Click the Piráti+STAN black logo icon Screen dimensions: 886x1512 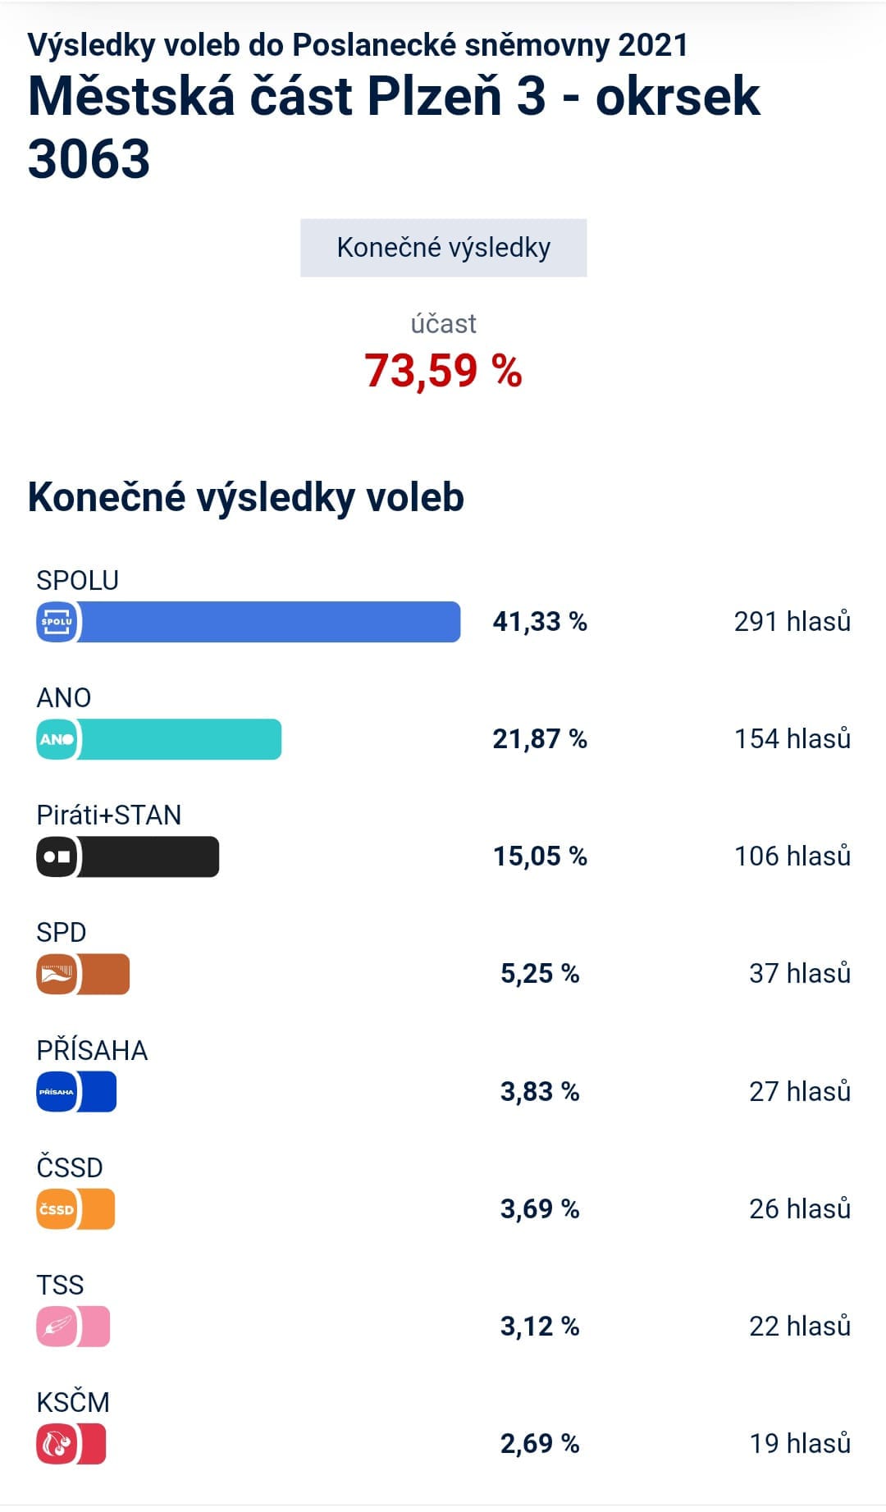point(57,856)
